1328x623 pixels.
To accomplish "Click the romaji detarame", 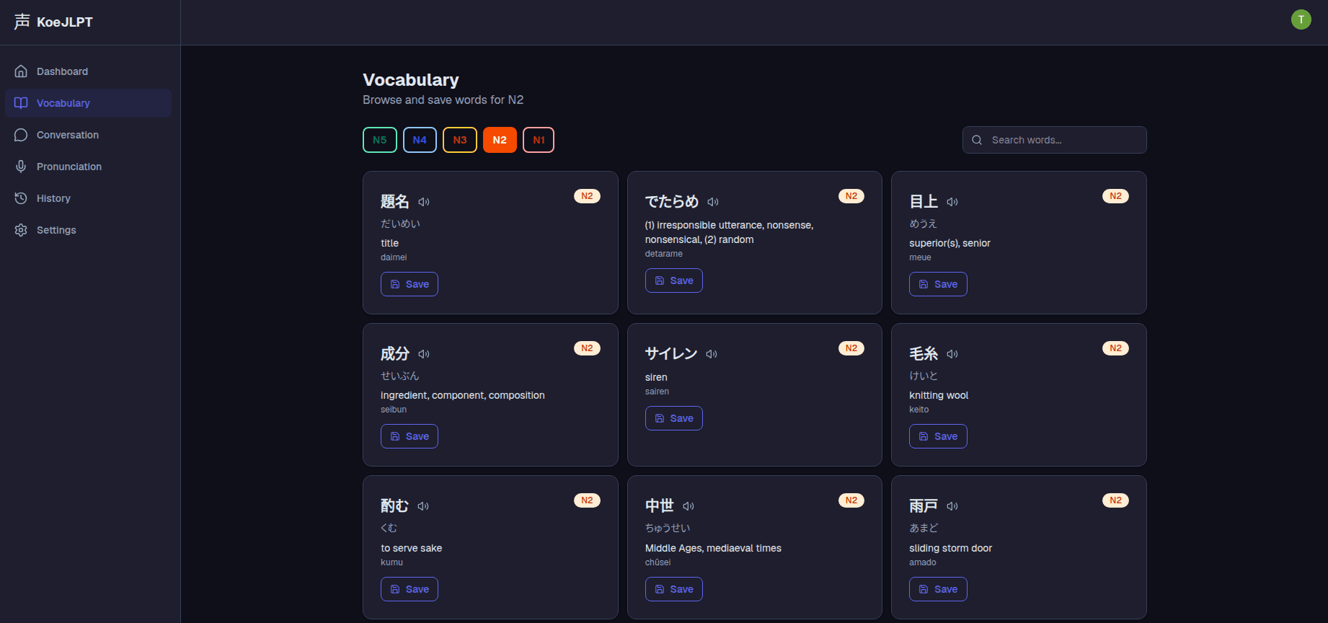I will pos(664,254).
